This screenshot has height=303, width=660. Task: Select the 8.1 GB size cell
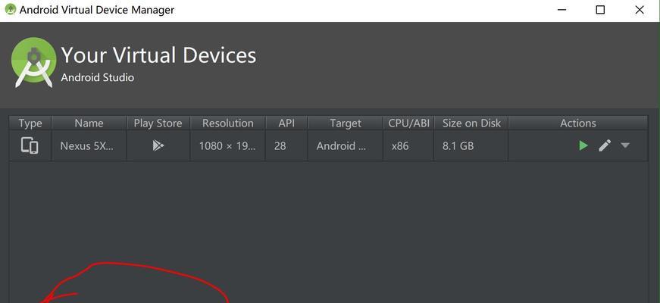[x=471, y=145]
